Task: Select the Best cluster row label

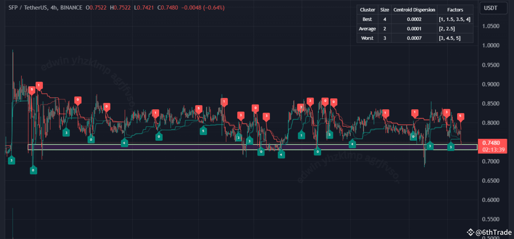Action: (x=367, y=19)
